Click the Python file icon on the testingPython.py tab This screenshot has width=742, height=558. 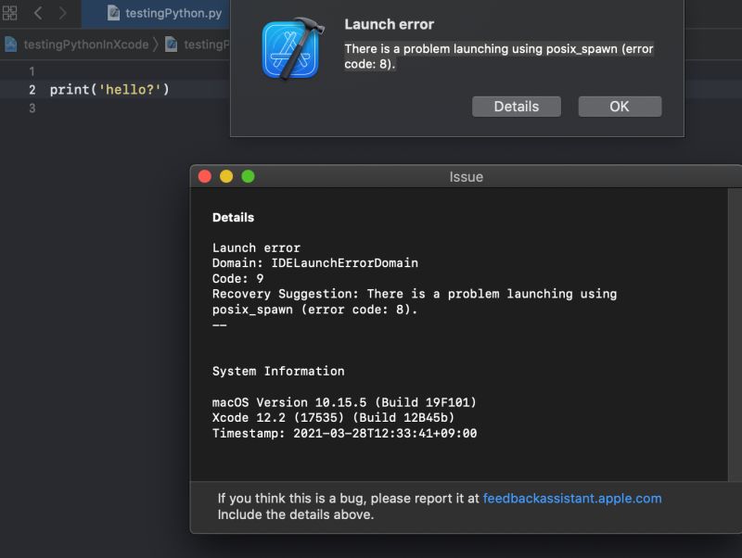[x=113, y=14]
